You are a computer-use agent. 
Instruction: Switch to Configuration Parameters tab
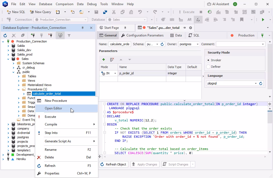click(143, 35)
